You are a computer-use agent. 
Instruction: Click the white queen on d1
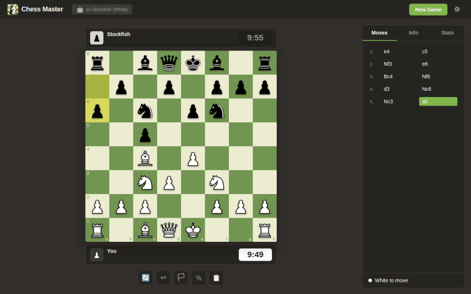coord(169,230)
